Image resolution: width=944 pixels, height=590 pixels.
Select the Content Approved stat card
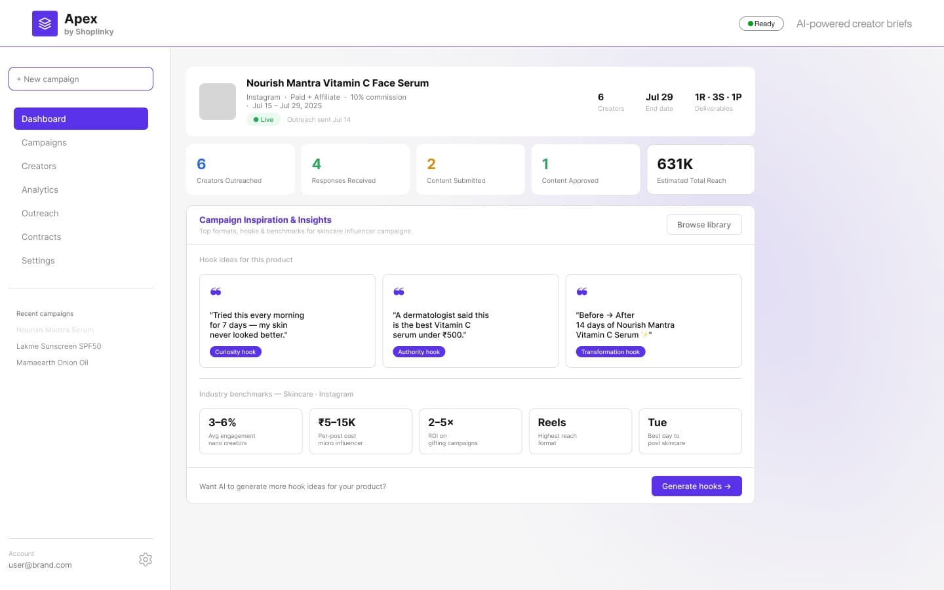coord(585,169)
